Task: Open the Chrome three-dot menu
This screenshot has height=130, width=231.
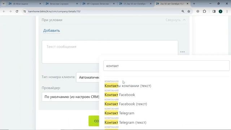Action: tap(227, 11)
